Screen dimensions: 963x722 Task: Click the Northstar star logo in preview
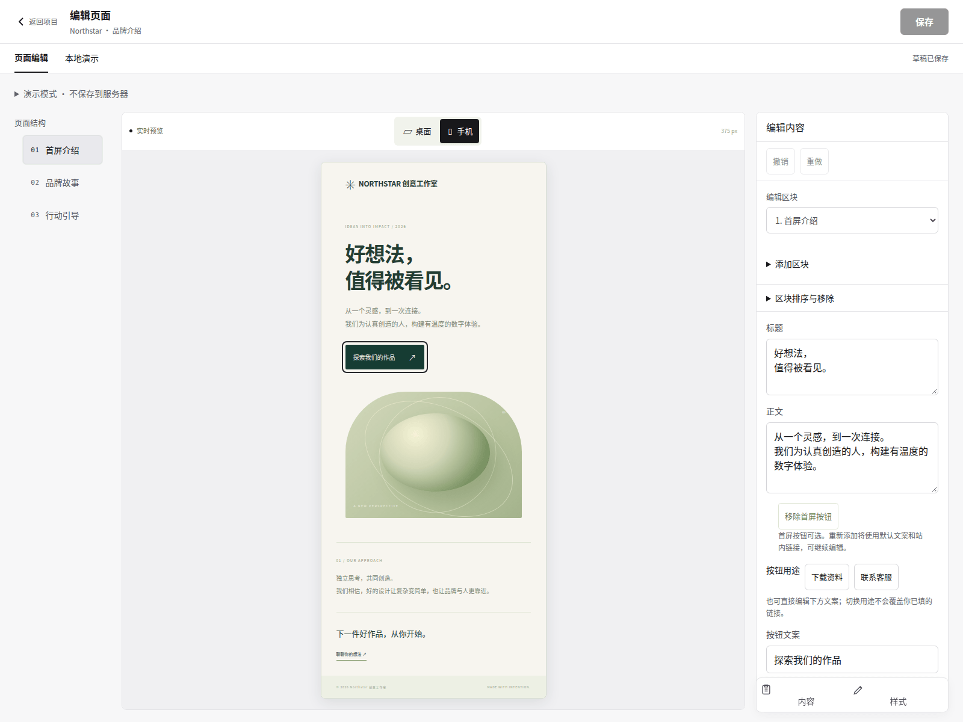pos(350,185)
